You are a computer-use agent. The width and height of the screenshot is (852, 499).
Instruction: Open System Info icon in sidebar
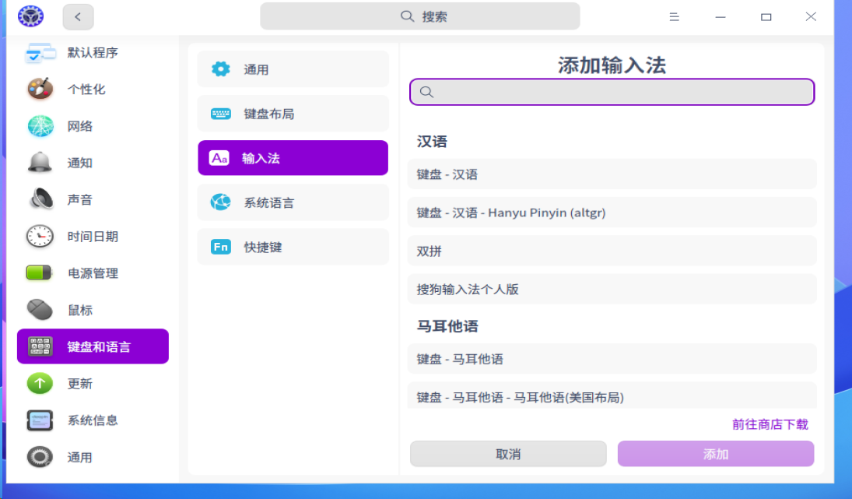(40, 420)
